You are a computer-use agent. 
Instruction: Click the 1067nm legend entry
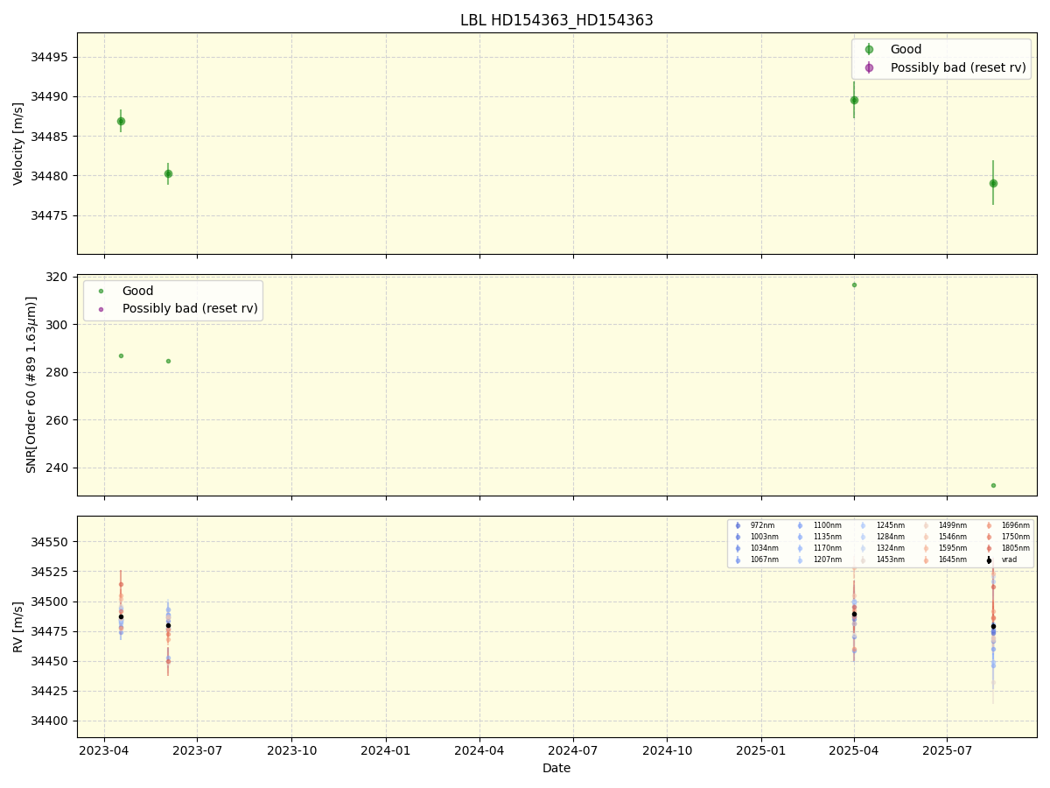pos(764,559)
